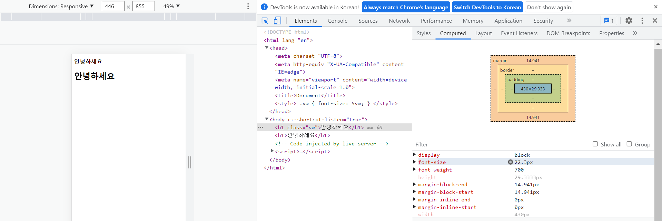Open the Dimensions Responsive dropdown
Screen dimensions: 662x221
coord(61,6)
